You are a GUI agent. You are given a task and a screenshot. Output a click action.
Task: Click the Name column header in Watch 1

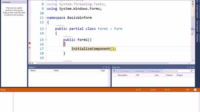click(41, 71)
